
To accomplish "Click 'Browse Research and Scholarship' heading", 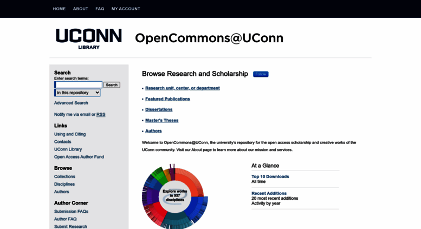I will [x=195, y=74].
